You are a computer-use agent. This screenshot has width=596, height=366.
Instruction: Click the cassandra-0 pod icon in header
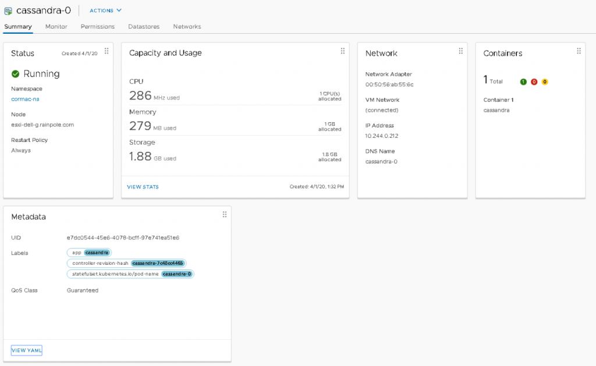pyautogui.click(x=8, y=10)
